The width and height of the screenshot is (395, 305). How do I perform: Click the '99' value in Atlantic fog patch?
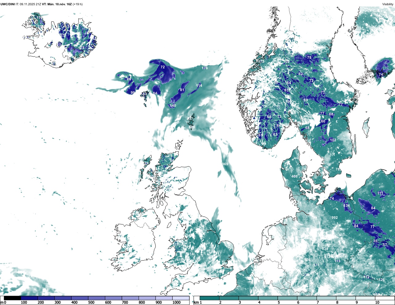click(x=133, y=93)
